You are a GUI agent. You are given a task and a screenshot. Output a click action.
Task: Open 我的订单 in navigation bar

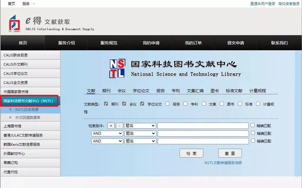pos(193,43)
